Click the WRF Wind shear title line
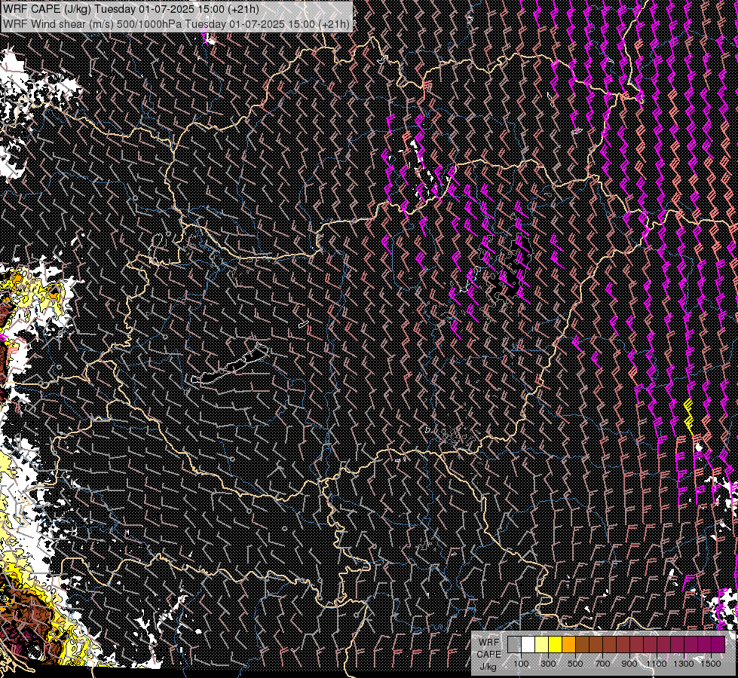Screen dimensions: 738x678 pyautogui.click(x=176, y=24)
